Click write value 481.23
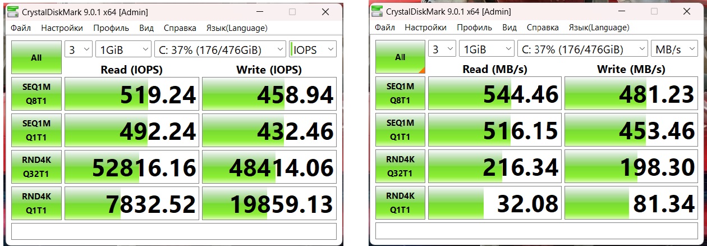Image resolution: width=707 pixels, height=246 pixels. point(631,93)
